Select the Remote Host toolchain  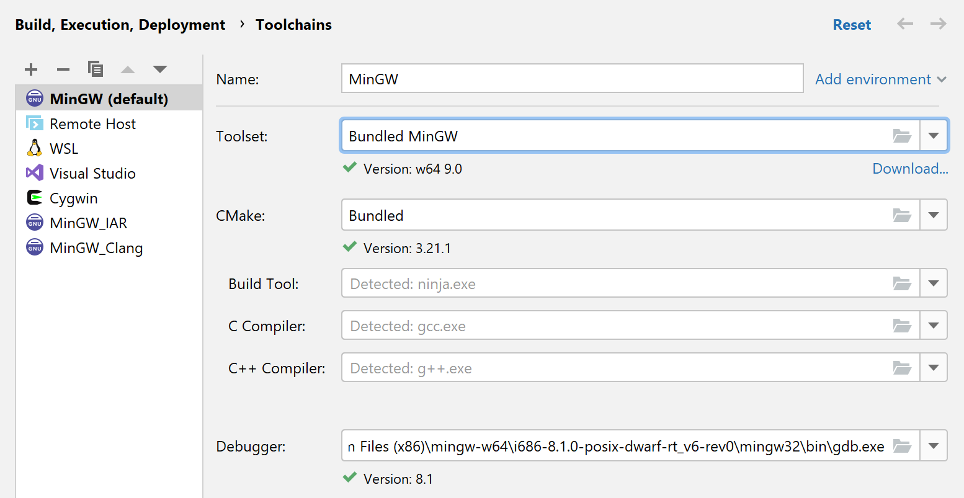[x=92, y=123]
